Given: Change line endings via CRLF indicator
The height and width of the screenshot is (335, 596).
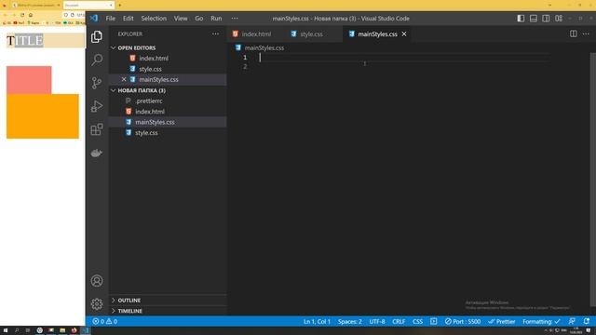Looking at the screenshot, I should (x=399, y=321).
